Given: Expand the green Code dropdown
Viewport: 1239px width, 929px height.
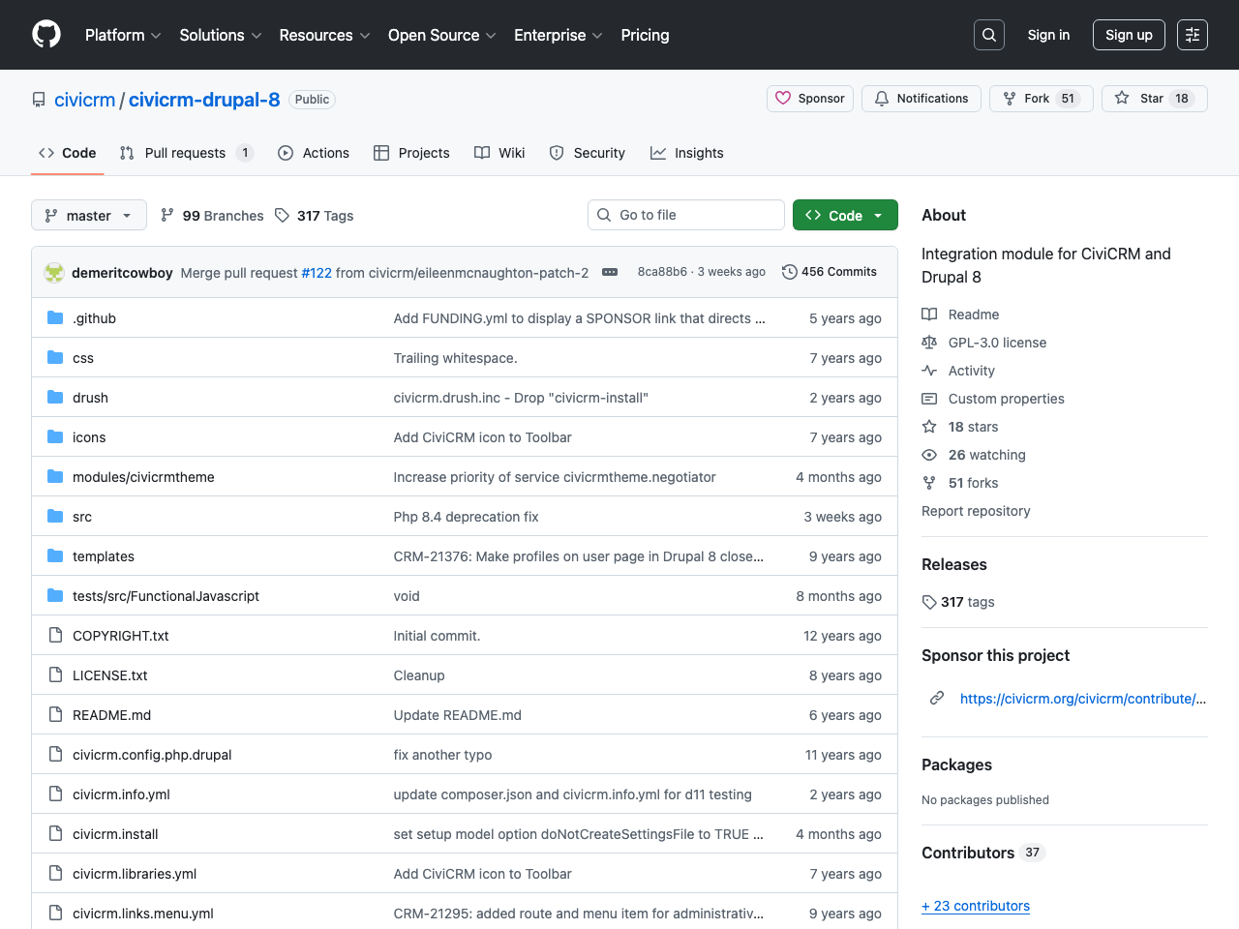Looking at the screenshot, I should pyautogui.click(x=844, y=215).
